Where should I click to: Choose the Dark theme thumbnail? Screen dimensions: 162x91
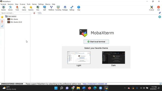(x=114, y=58)
